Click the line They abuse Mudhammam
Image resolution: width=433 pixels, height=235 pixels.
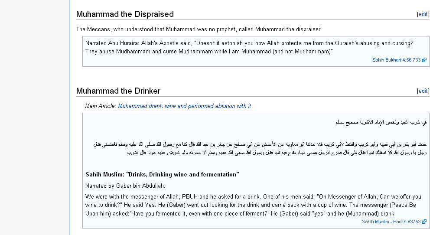(209, 51)
